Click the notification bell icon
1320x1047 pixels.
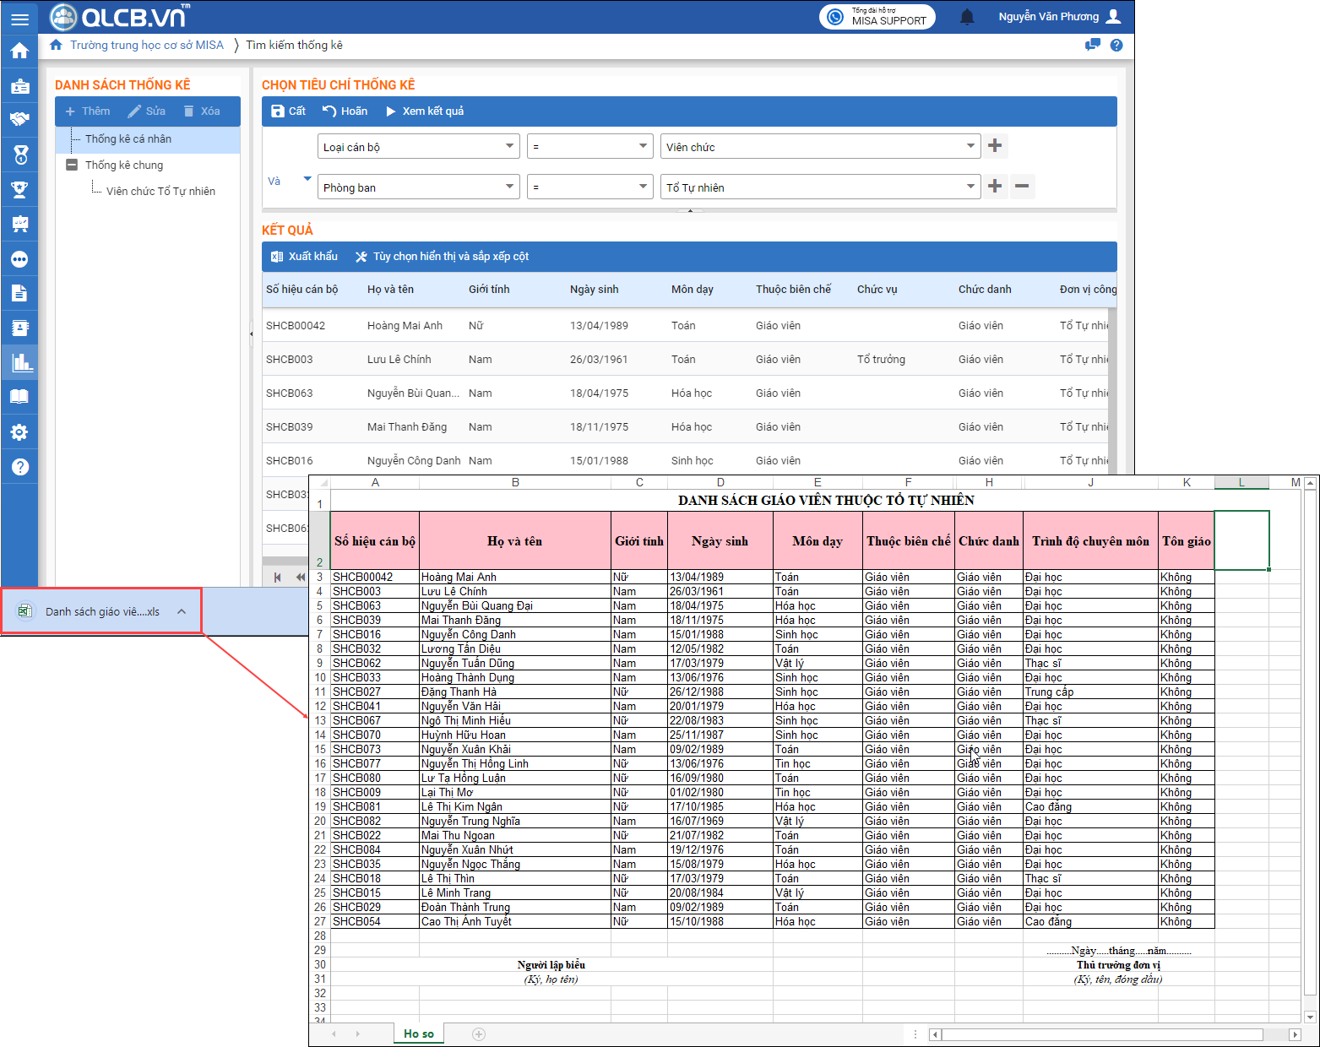967,17
